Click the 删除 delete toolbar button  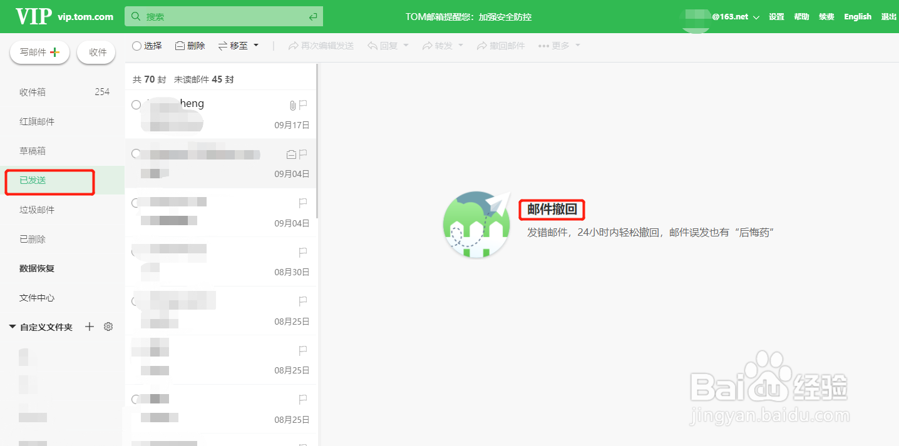coord(190,46)
